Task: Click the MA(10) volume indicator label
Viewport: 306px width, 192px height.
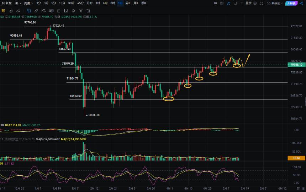Action: click(x=74, y=139)
